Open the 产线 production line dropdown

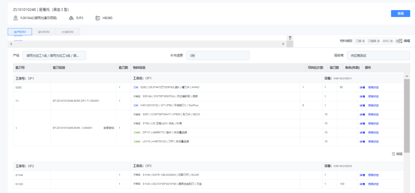54,55
